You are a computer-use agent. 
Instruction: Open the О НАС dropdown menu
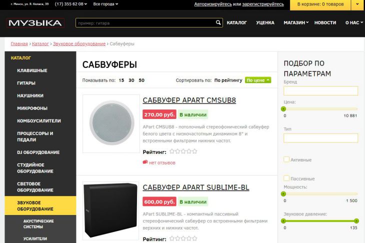[354, 22]
